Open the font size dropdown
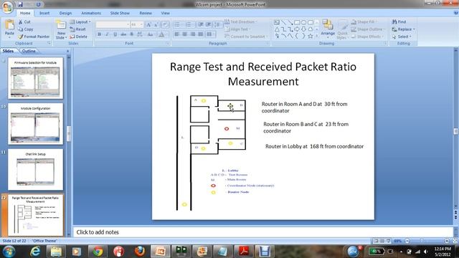 point(142,24)
